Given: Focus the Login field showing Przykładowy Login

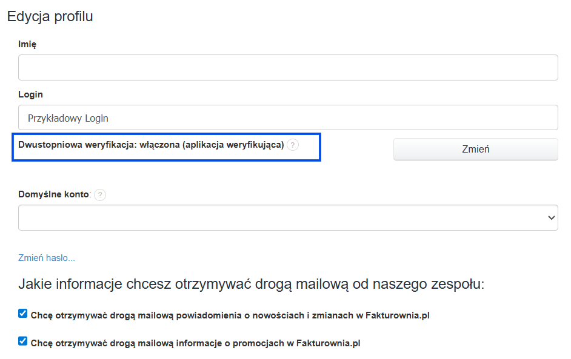Looking at the screenshot, I should click(288, 117).
